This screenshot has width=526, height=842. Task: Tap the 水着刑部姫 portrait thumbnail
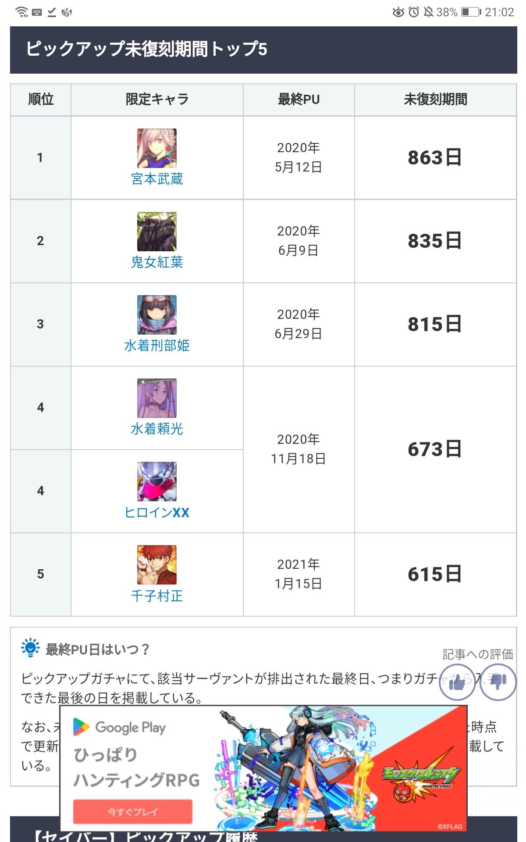[x=157, y=315]
